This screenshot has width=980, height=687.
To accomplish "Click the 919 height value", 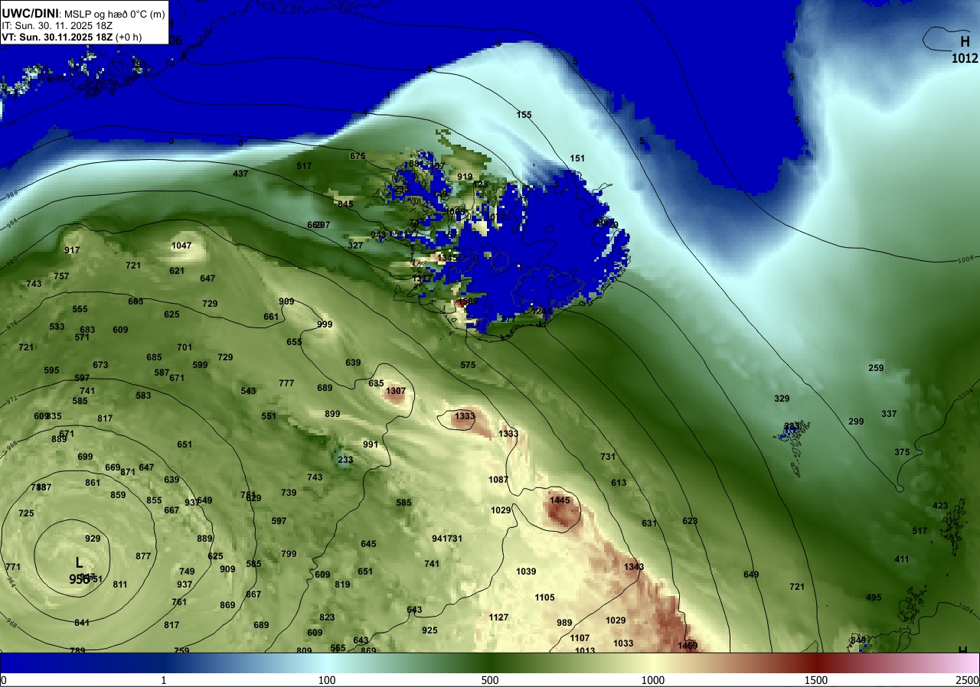I will [x=465, y=177].
